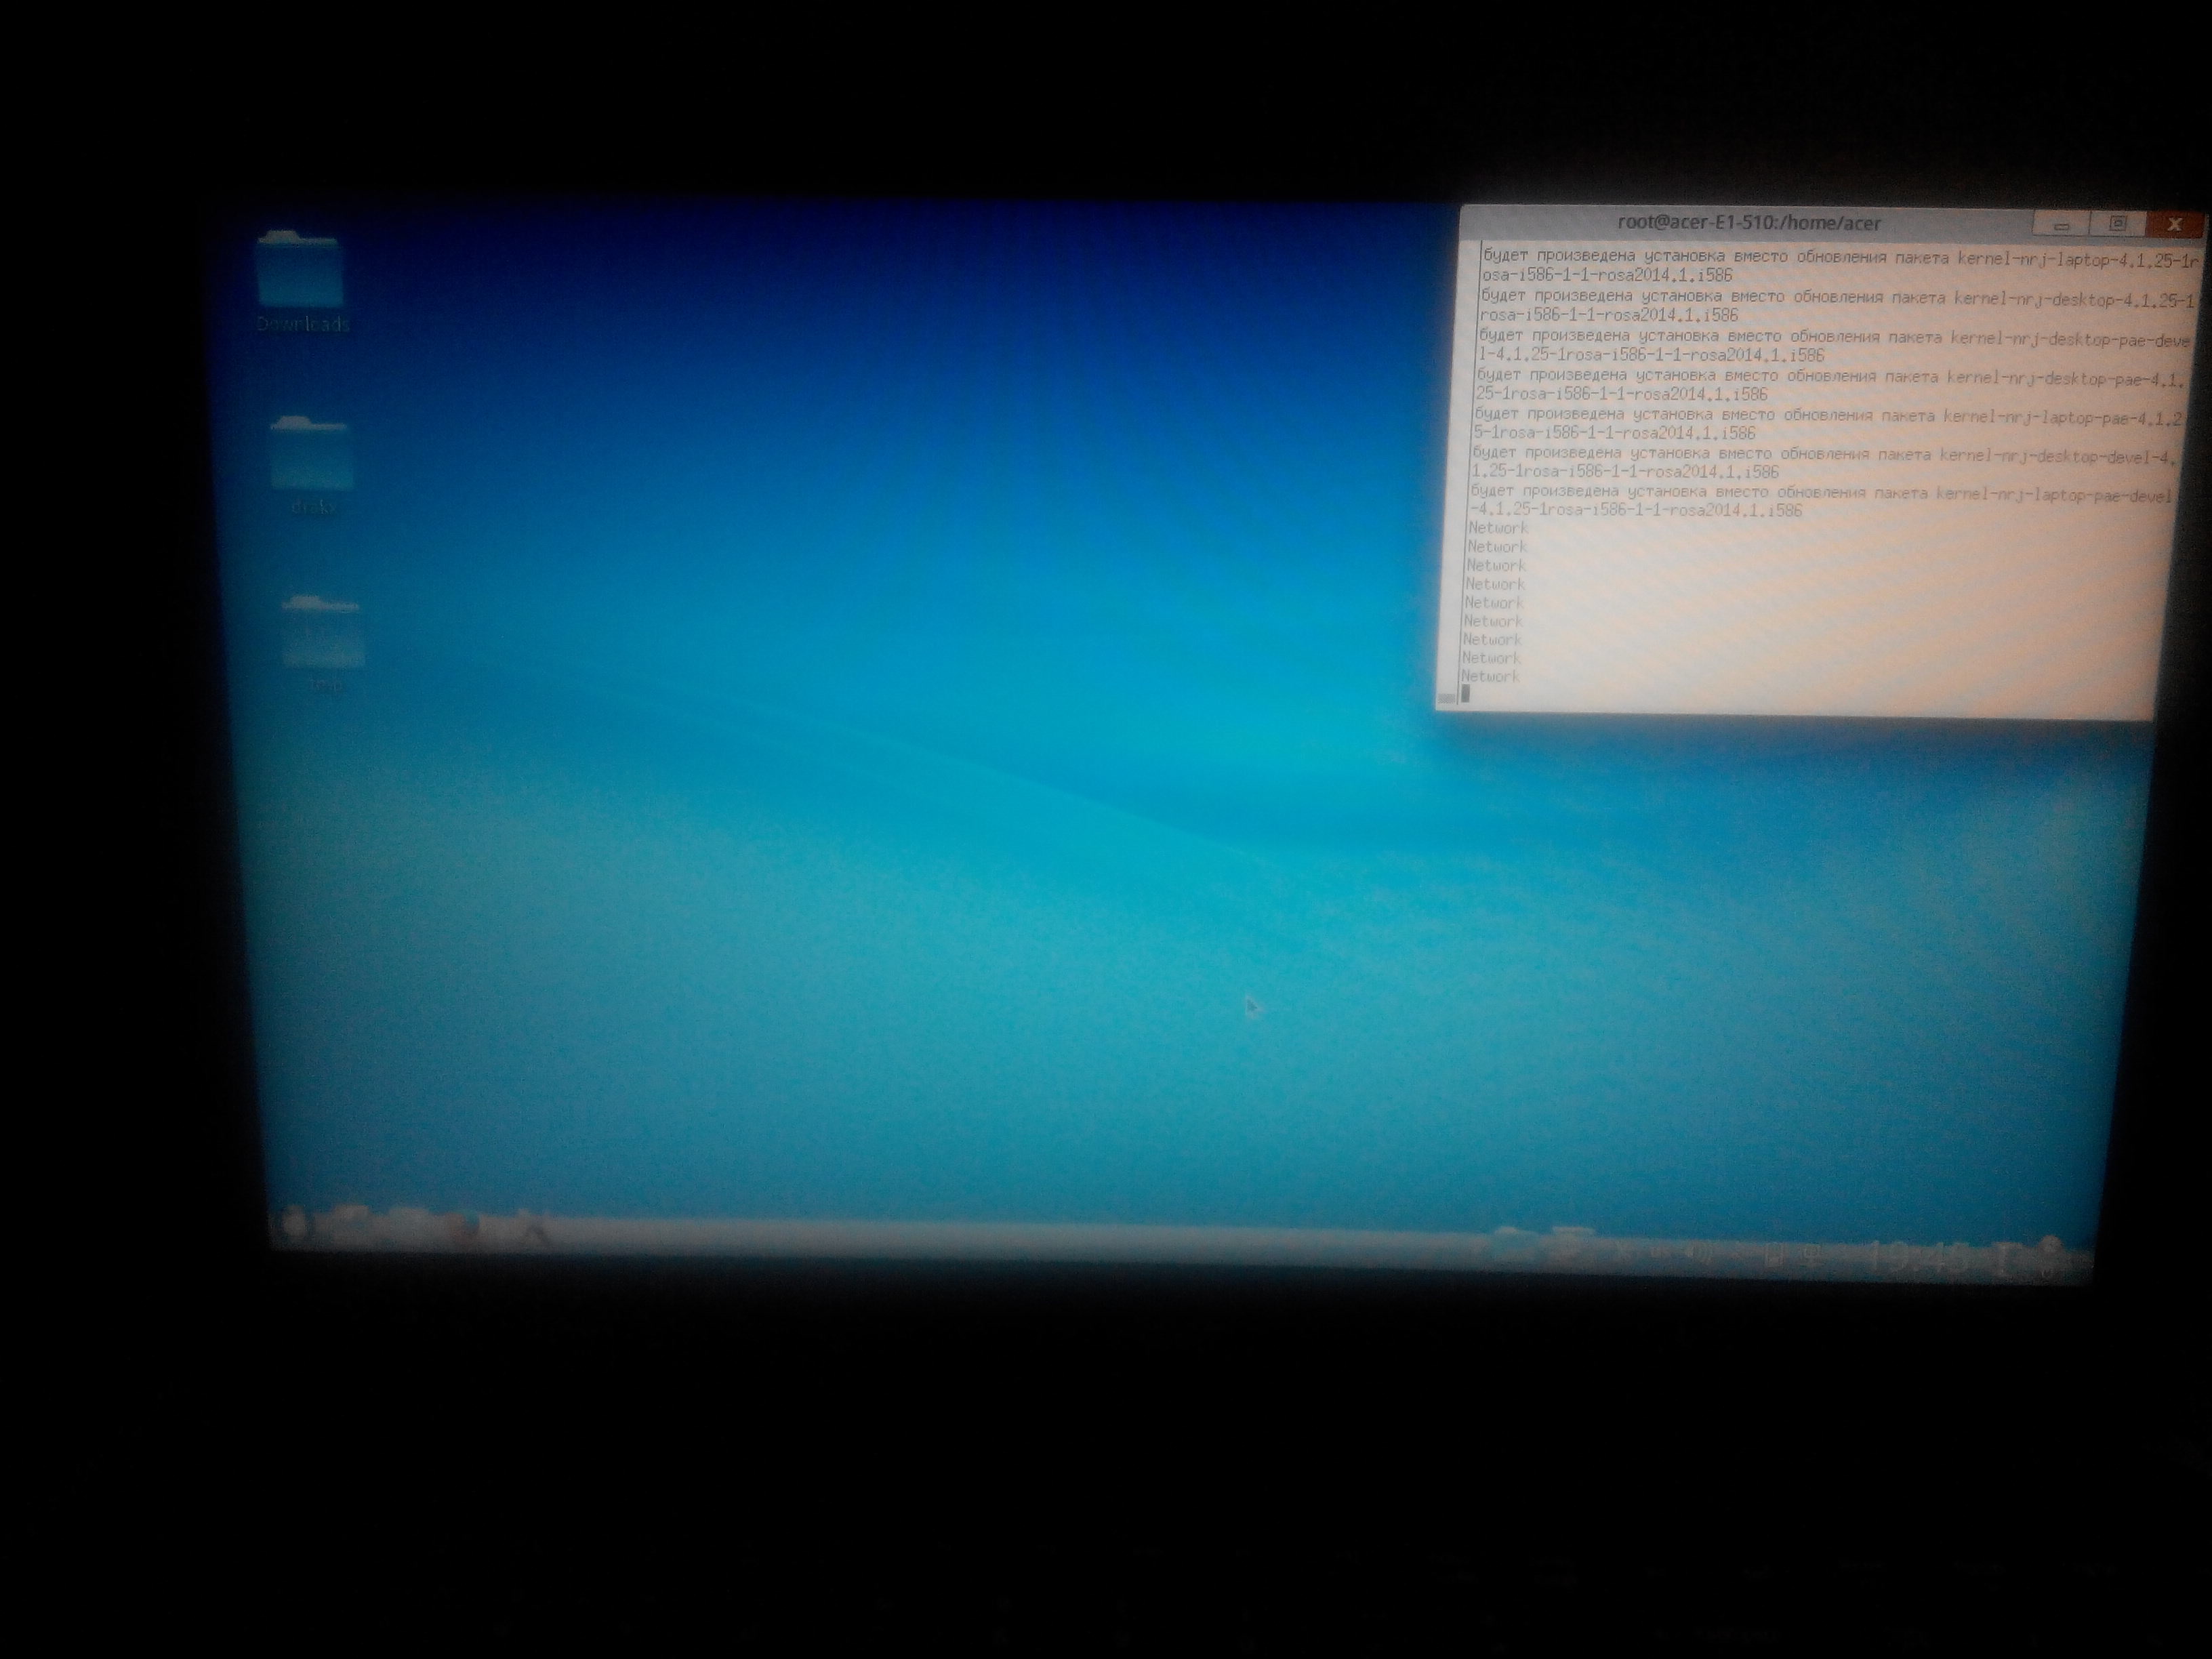Click the terminal cursor on last line
This screenshot has height=1659, width=2212.
[1466, 693]
